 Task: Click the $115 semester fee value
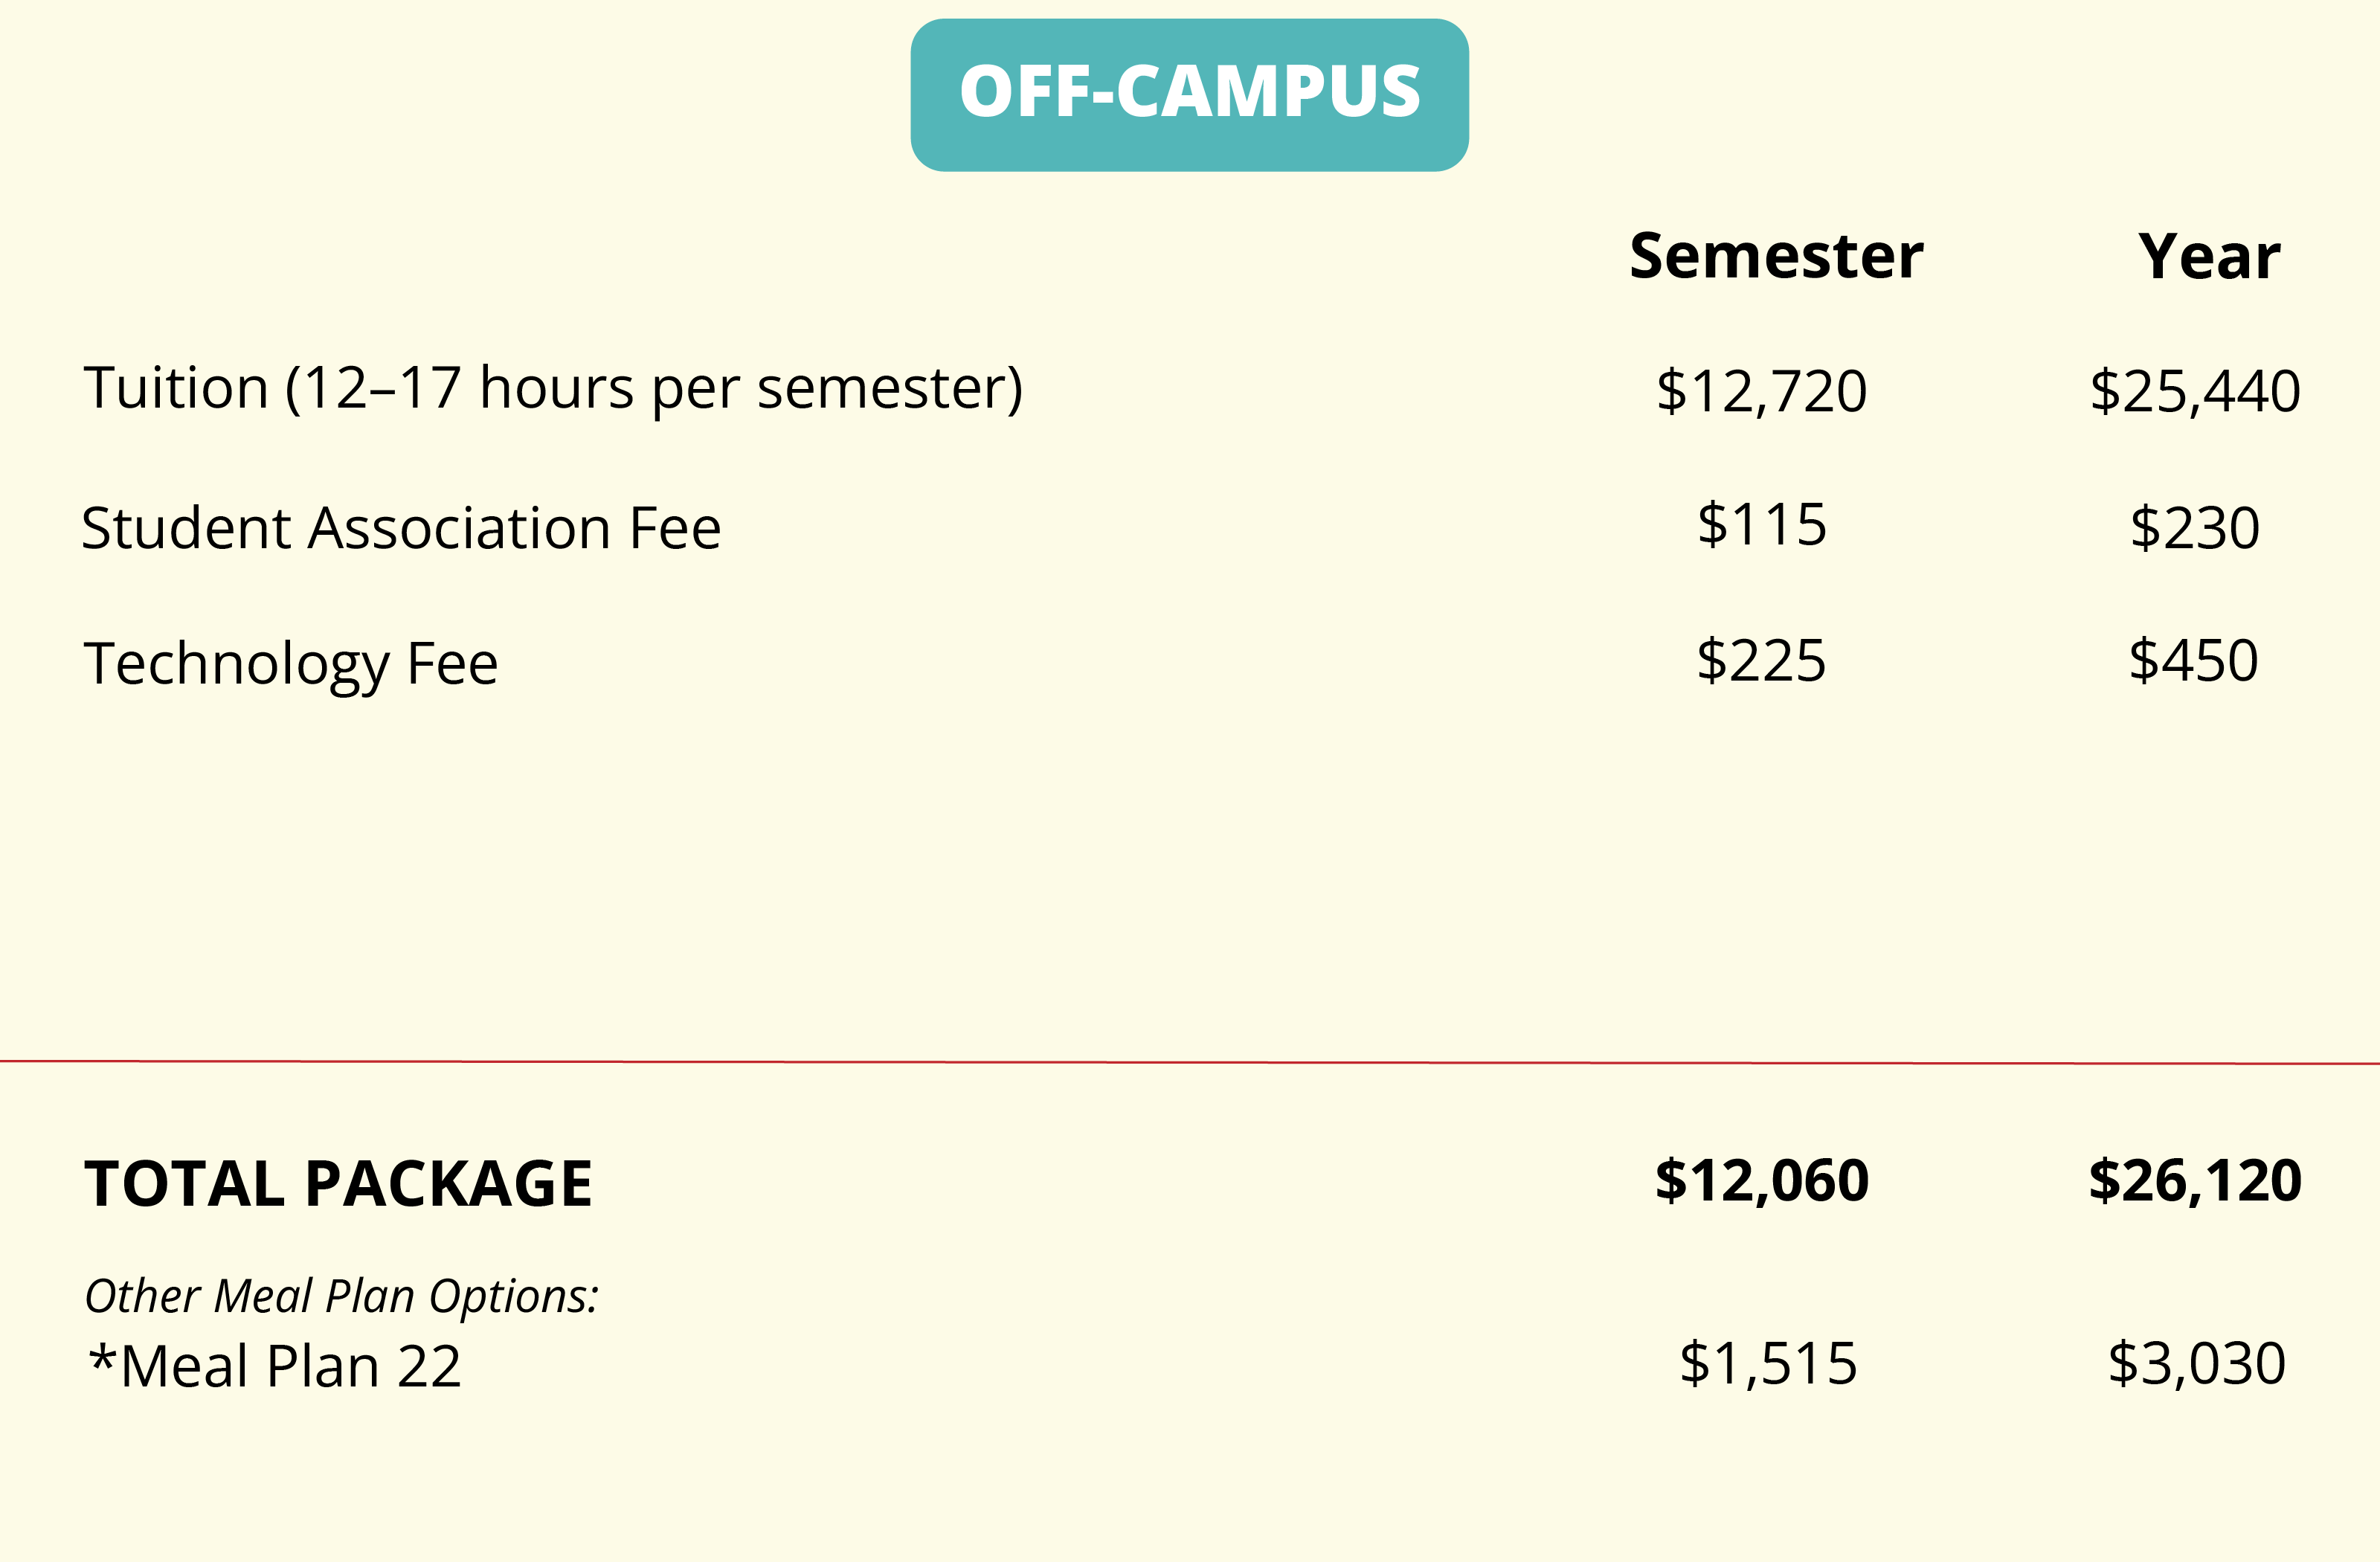pos(1762,524)
